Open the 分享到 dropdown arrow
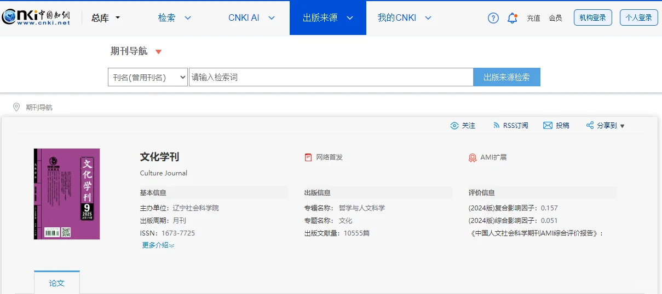Image resolution: width=662 pixels, height=294 pixels. click(x=622, y=126)
